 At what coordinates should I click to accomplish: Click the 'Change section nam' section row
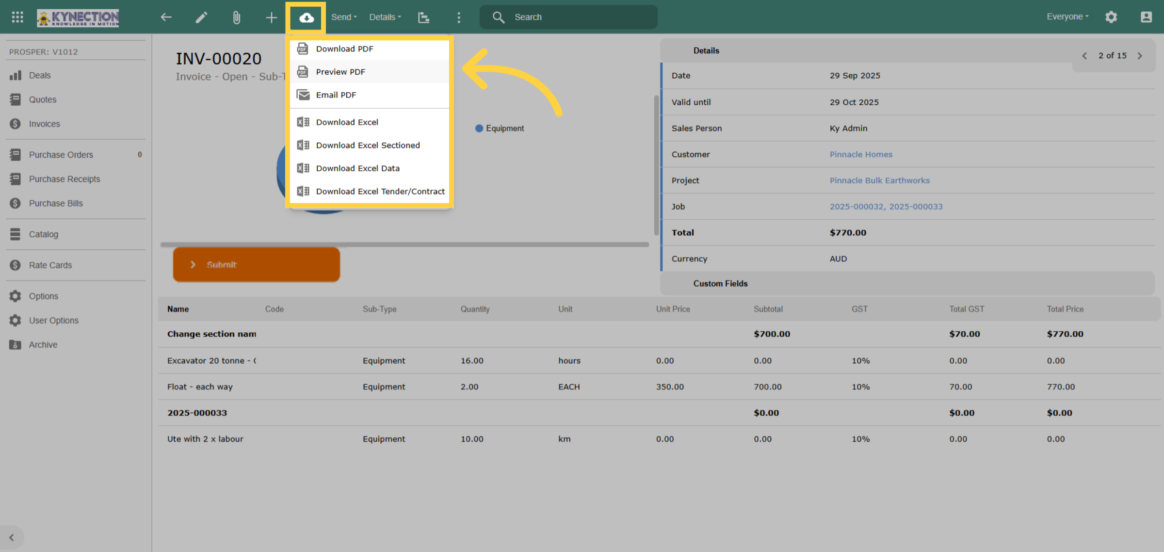(659, 334)
